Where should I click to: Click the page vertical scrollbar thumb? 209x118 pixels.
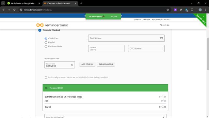click(208, 54)
